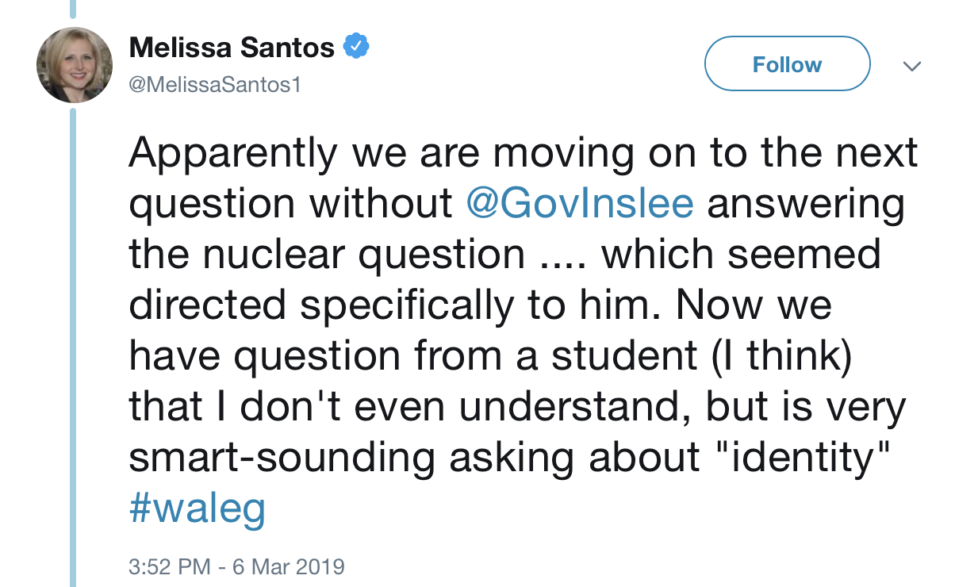
Task: Open the @GovInslee mention link
Action: point(581,203)
